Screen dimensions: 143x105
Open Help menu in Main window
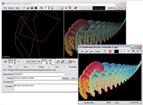pyautogui.click(x=17, y=8)
